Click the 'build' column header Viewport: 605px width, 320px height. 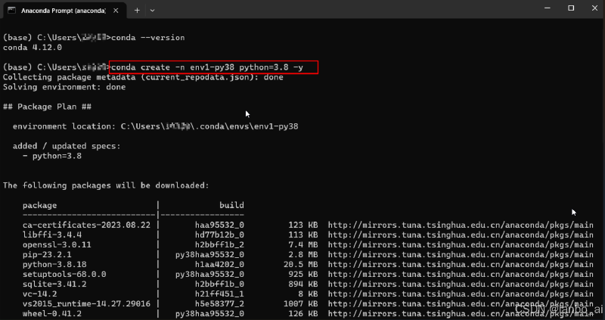tap(231, 205)
